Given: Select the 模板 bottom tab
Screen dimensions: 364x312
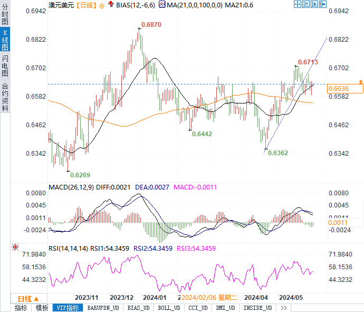Looking at the screenshot, I should tap(42, 308).
